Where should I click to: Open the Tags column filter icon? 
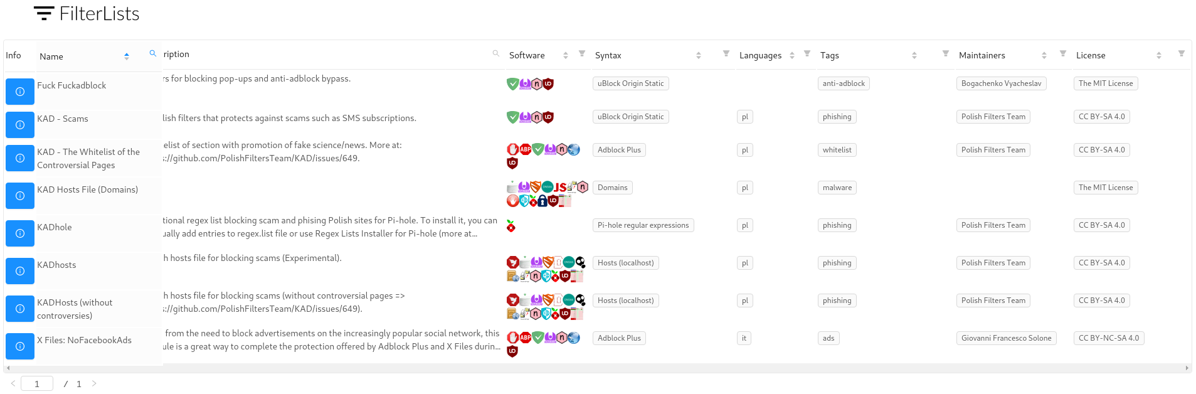pyautogui.click(x=946, y=53)
